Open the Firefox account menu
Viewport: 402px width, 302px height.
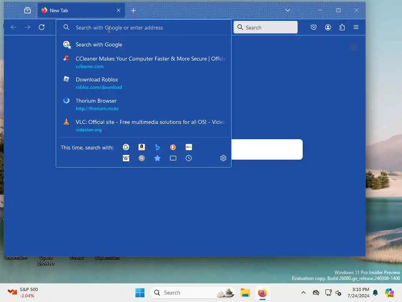[x=328, y=27]
